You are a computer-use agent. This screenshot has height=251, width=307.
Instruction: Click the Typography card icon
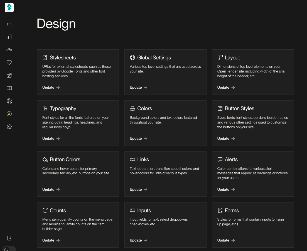click(x=45, y=108)
